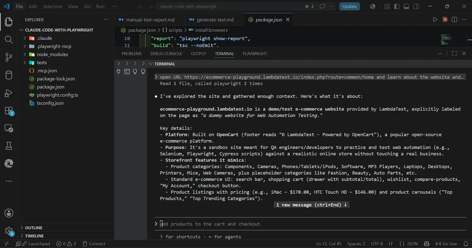Open the database view in activity bar
Image resolution: width=472 pixels, height=248 pixels.
pos(9,75)
